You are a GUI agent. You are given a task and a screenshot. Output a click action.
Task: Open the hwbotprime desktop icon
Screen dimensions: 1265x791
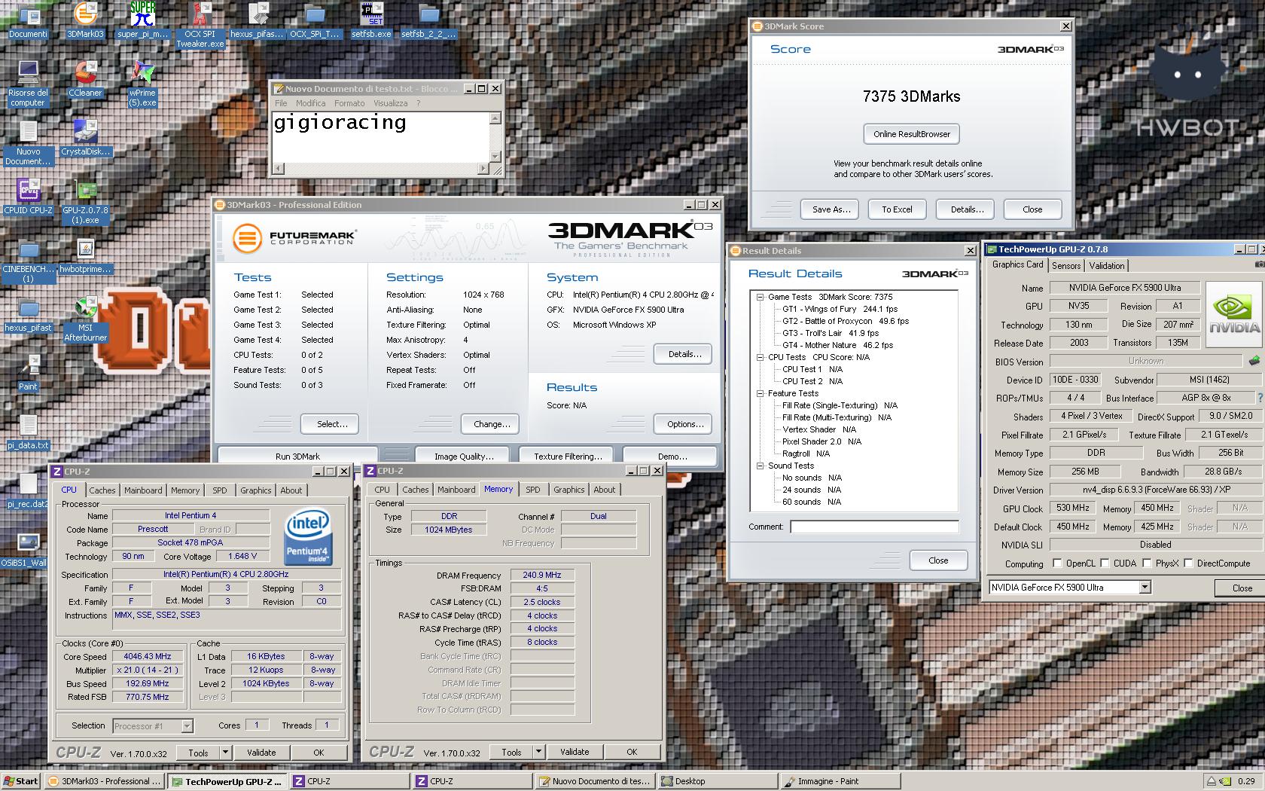coord(85,255)
